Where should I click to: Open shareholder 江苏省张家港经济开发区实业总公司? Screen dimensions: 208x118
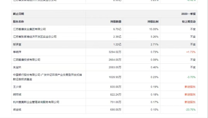pos(35,37)
